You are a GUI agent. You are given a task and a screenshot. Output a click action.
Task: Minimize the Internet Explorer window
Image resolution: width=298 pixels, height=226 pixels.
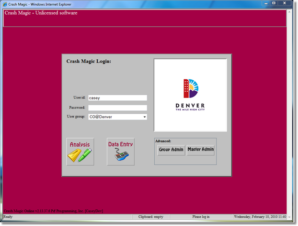(x=264, y=3)
